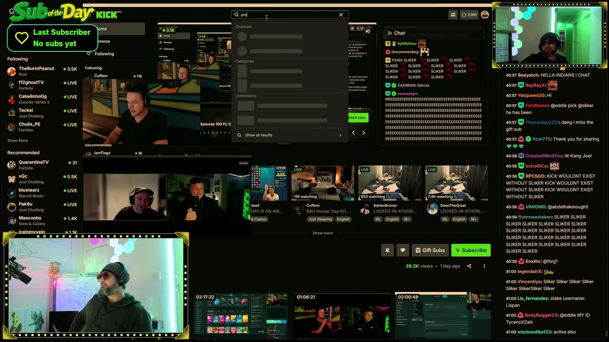Go to next featured stream with right arrow
Screen dimensions: 609x342
363,133
